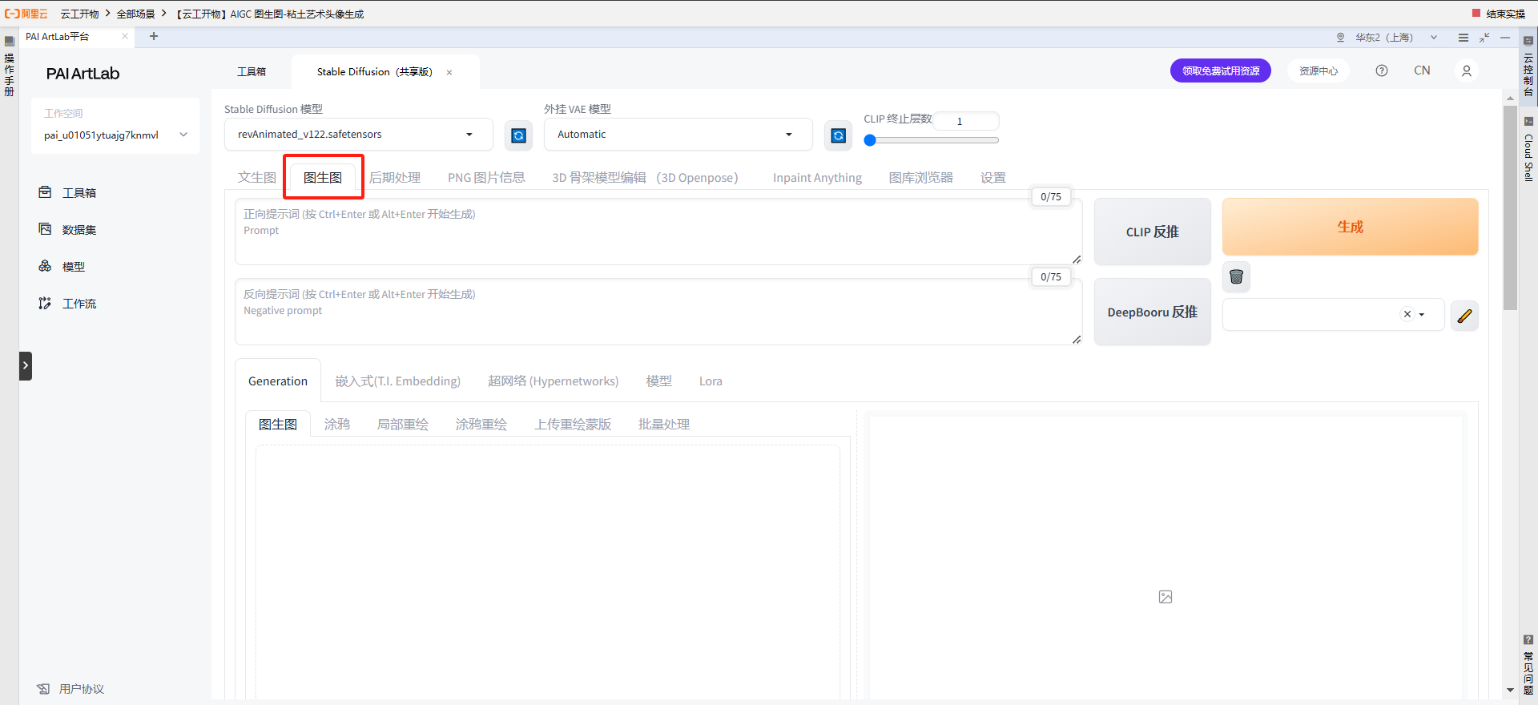The height and width of the screenshot is (705, 1538).
Task: Open the hamburger menu icon
Action: click(x=1464, y=38)
